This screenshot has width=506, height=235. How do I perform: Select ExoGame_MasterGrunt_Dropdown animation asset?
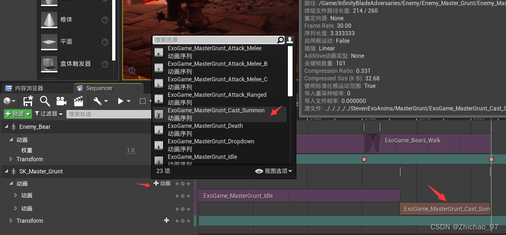pyautogui.click(x=220, y=145)
